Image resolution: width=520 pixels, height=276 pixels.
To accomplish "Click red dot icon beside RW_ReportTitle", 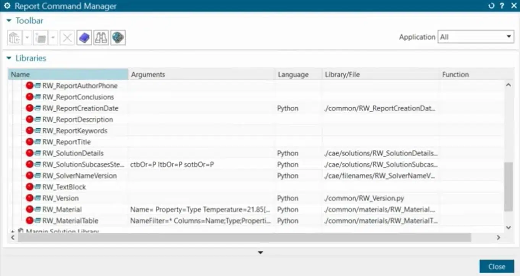I will [x=29, y=142].
